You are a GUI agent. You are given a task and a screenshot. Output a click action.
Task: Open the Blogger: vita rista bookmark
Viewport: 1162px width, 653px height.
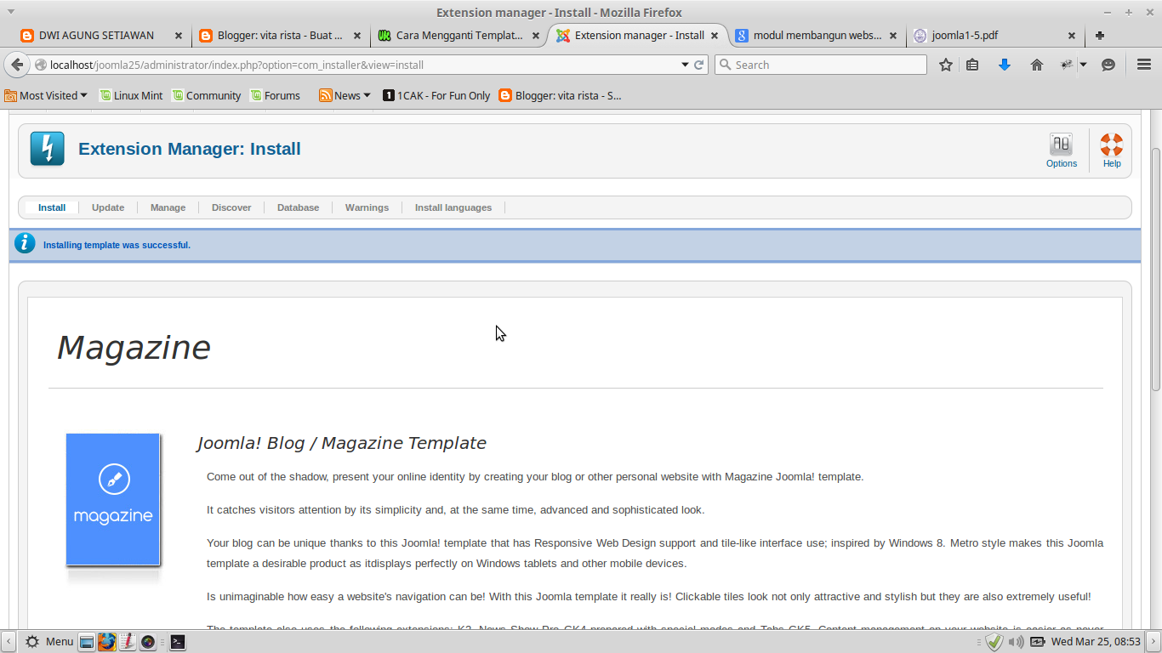[561, 95]
